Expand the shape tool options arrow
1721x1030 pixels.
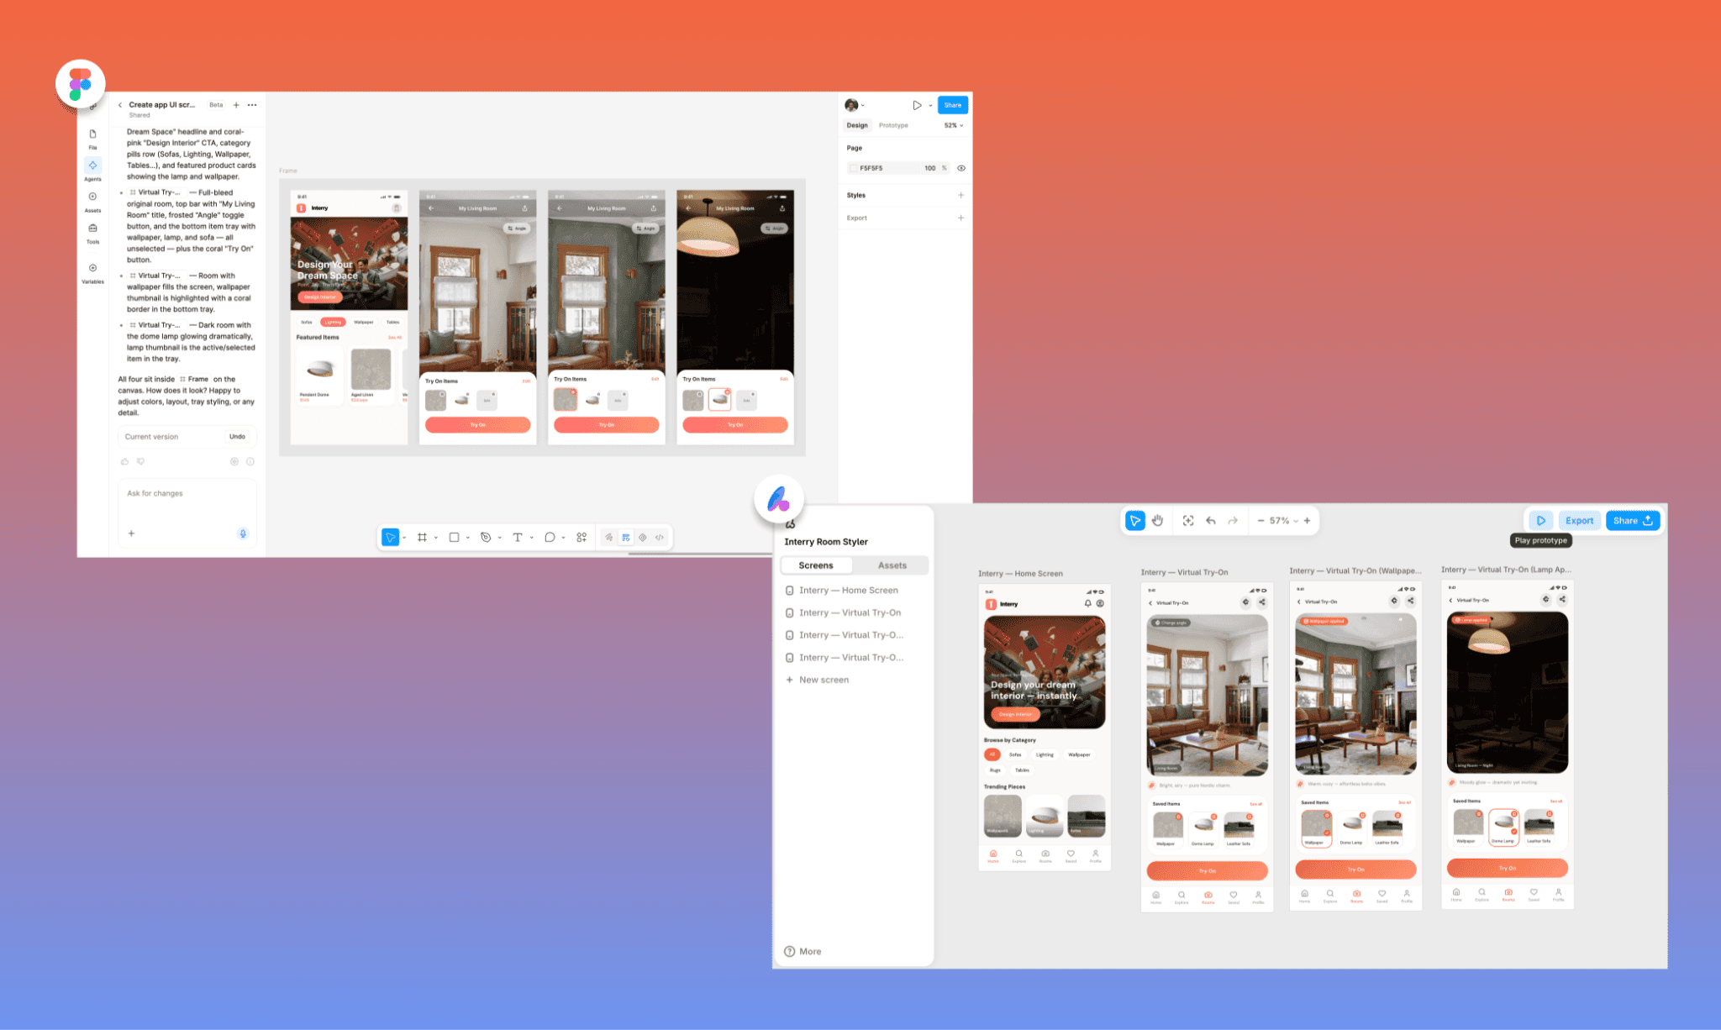[468, 538]
